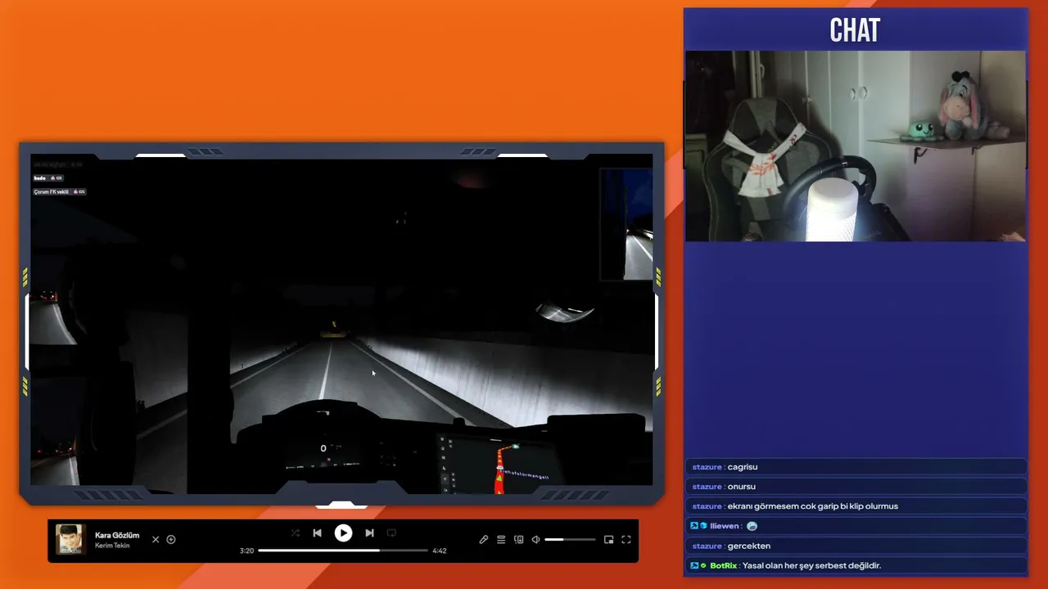Viewport: 1048px width, 589px height.
Task: Click the speedometer reading 0 on dashboard
Action: tap(323, 448)
